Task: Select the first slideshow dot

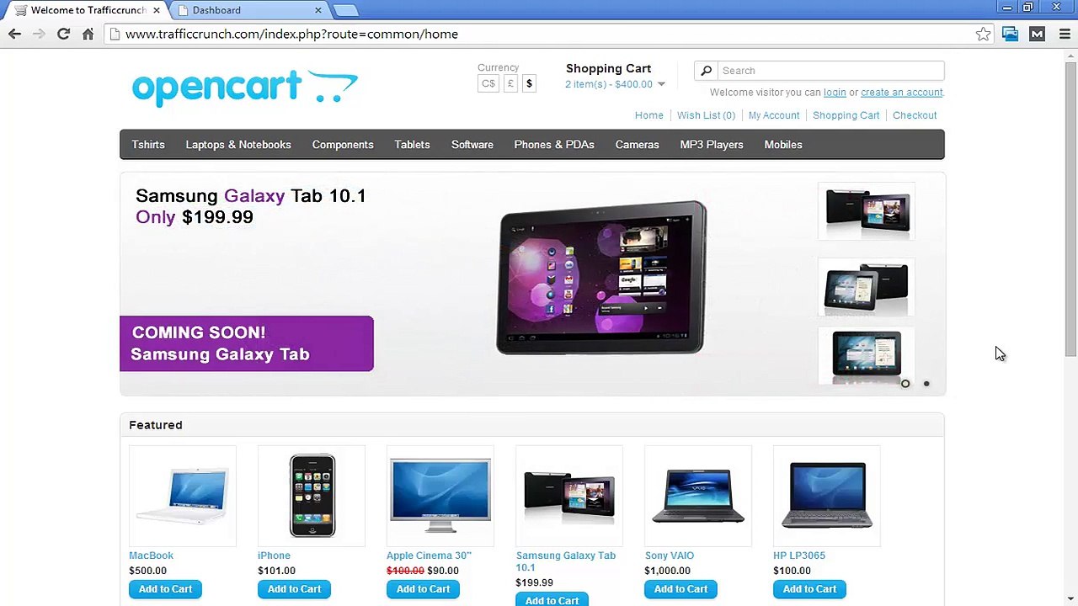Action: [x=905, y=384]
